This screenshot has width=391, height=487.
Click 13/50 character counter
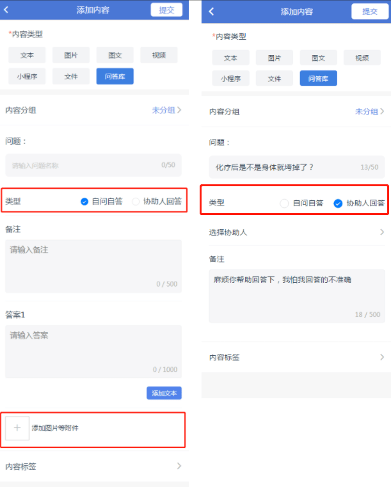point(369,167)
